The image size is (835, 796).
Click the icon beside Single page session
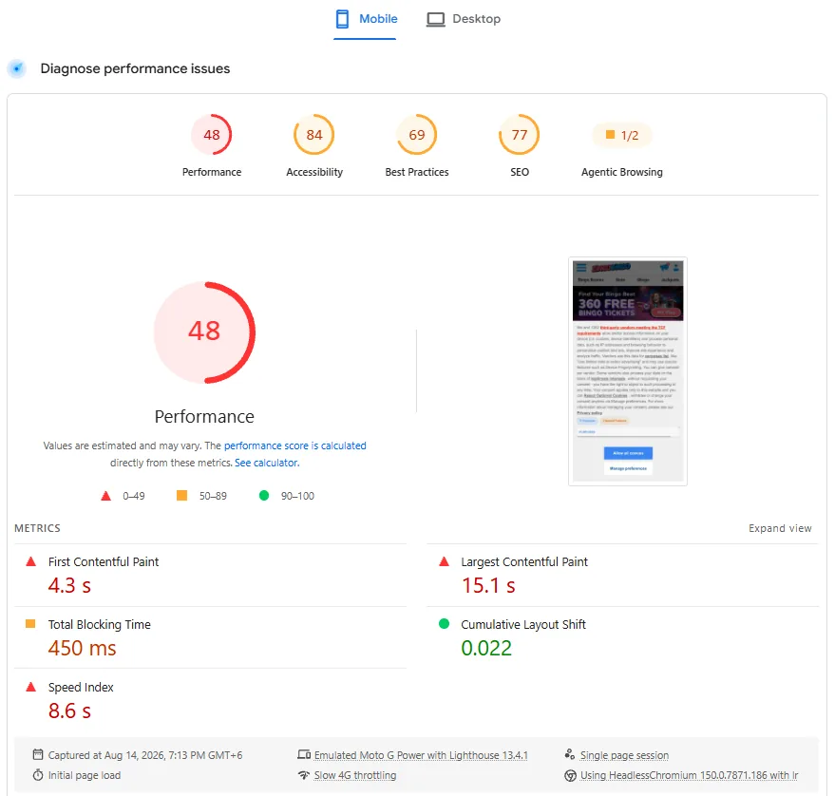570,754
